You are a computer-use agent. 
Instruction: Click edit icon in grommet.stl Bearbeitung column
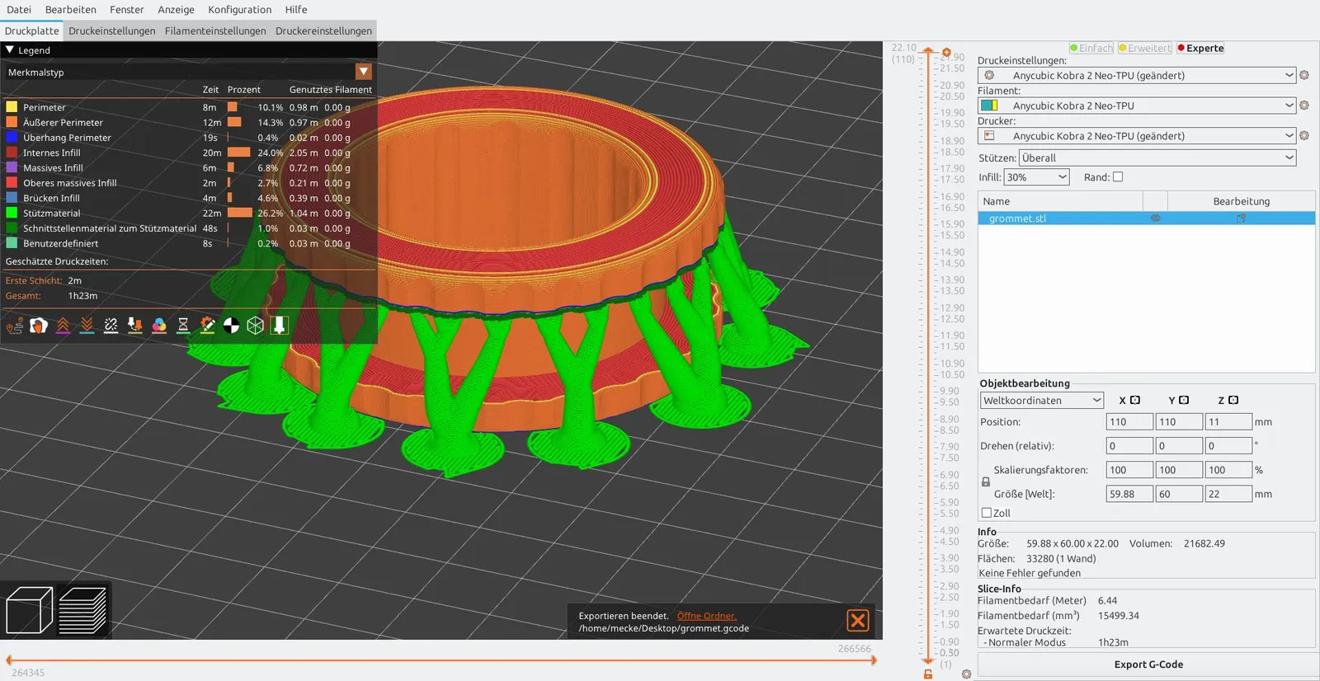[x=1241, y=218]
